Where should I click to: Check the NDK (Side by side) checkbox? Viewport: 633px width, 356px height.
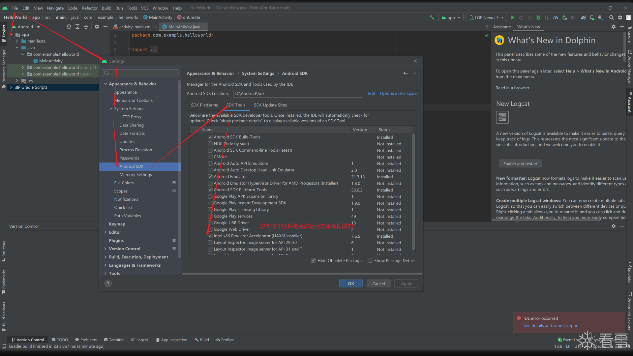(x=210, y=144)
